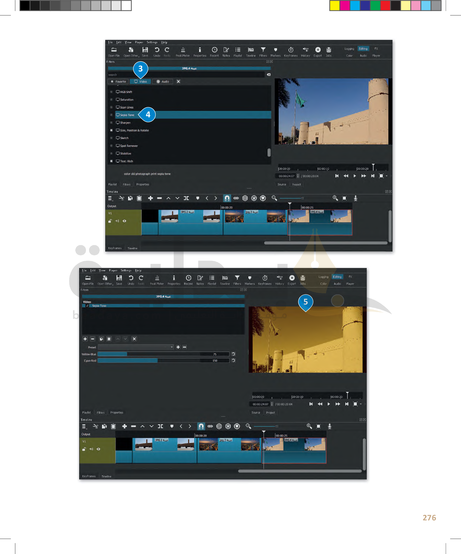Toggle the snapping magnet in the bottom timeline
Viewport: 461px width, 554px height.
(201, 426)
